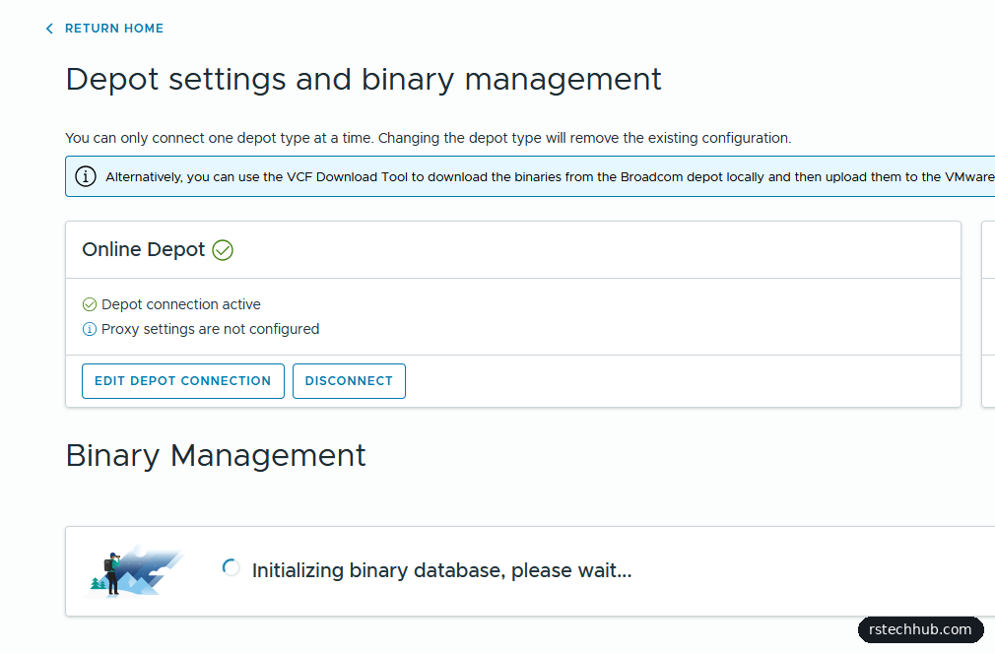Click 'Initializing binary database, please wait...' text
This screenshot has height=654, width=995.
[441, 570]
